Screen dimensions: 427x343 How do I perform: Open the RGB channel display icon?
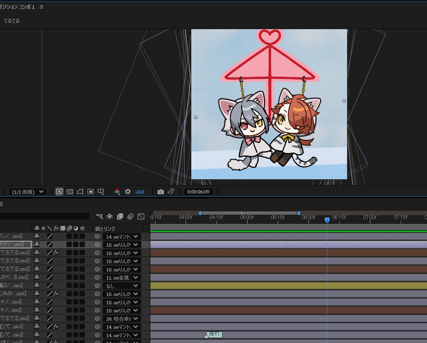[x=117, y=192]
